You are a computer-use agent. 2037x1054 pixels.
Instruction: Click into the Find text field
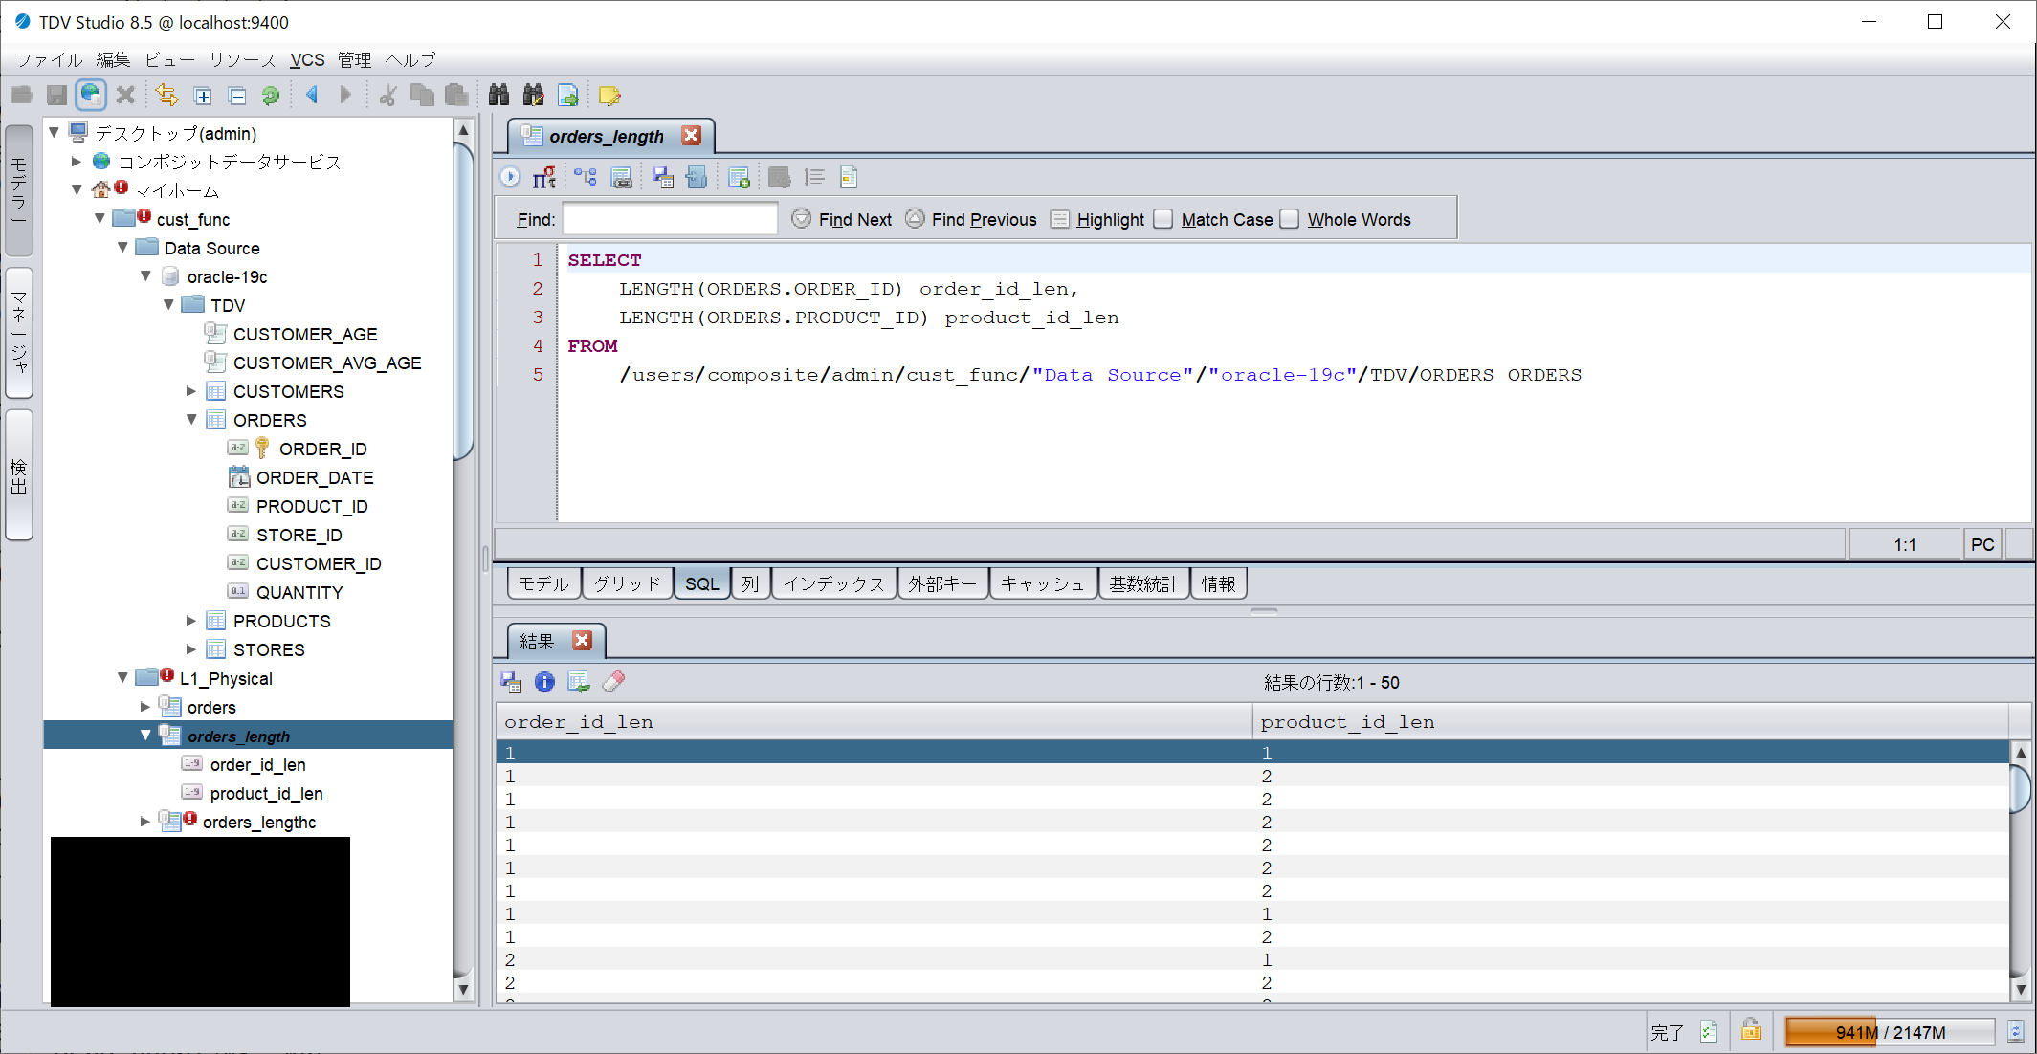pyautogui.click(x=670, y=219)
